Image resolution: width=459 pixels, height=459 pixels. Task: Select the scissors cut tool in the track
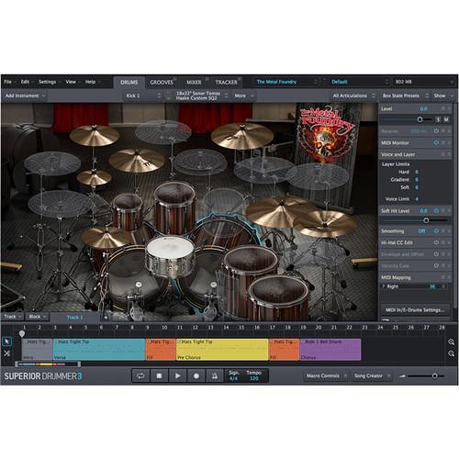click(x=6, y=353)
